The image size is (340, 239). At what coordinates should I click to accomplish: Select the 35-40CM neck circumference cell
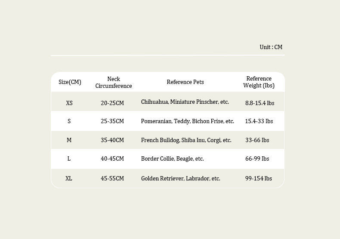(112, 140)
